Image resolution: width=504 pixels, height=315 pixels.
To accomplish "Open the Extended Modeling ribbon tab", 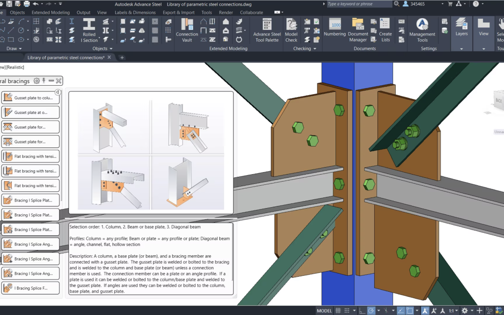I will 50,12.
